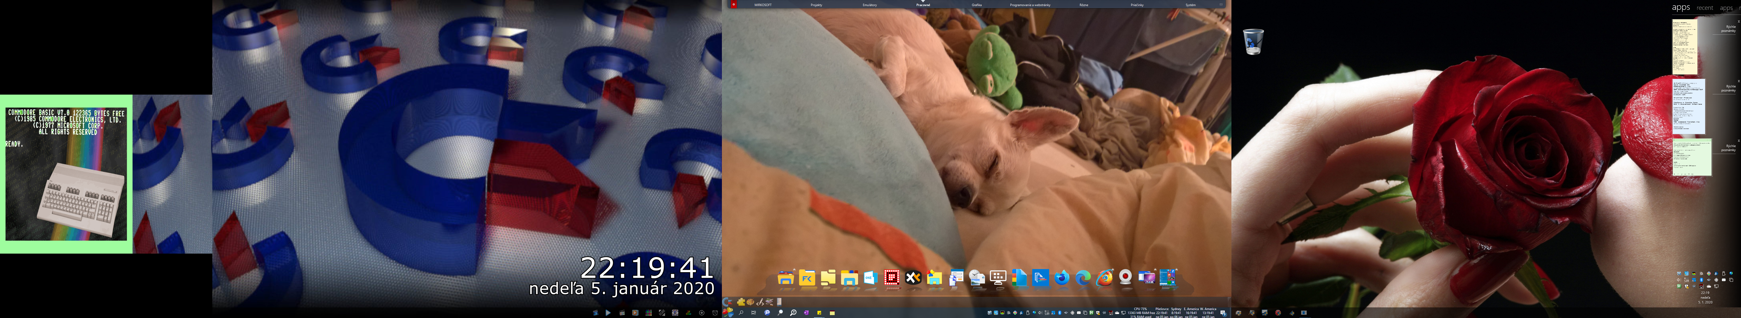The width and height of the screenshot is (1741, 318).
Task: Launch Microsoft Edge from the dock
Action: click(x=1083, y=277)
